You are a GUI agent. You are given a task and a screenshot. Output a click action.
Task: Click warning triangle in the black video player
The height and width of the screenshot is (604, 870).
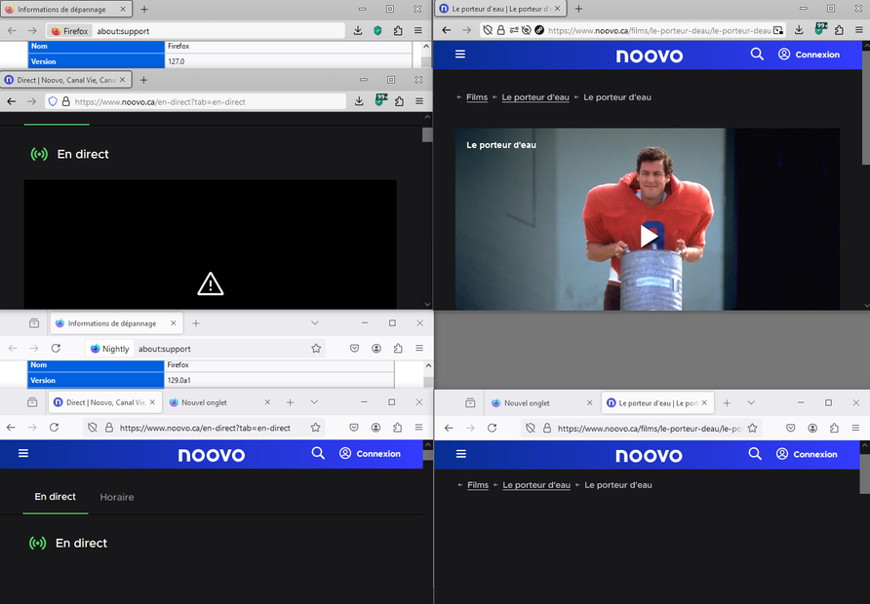(211, 283)
